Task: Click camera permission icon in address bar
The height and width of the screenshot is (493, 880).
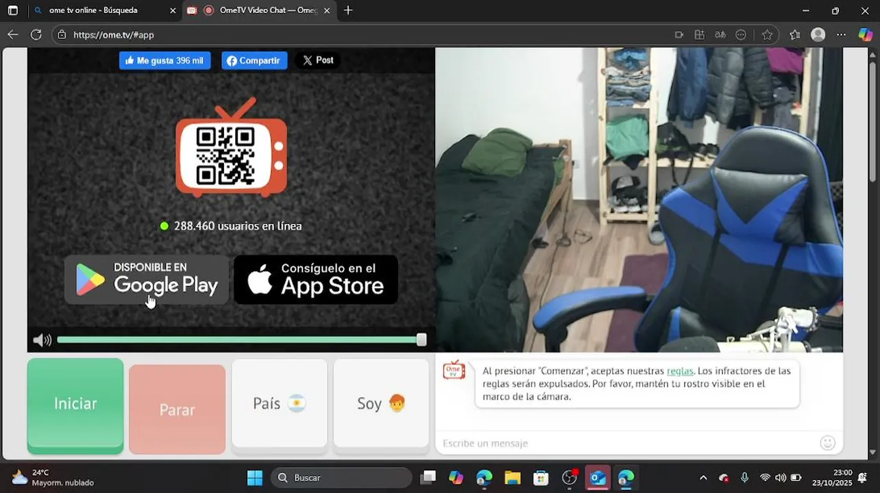Action: 679,35
